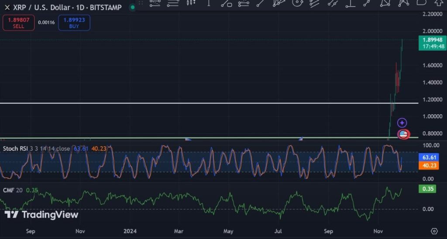Click the blue BUY price button
This screenshot has height=239, width=447.
pos(74,23)
